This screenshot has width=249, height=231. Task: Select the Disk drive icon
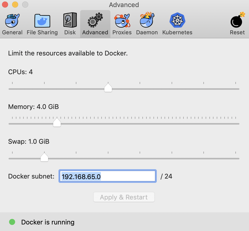(x=70, y=20)
